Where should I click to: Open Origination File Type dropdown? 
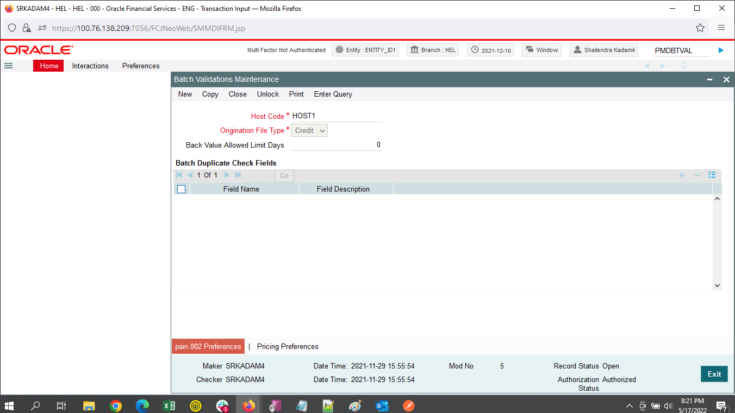pyautogui.click(x=309, y=130)
